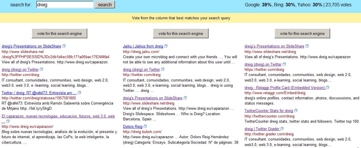This screenshot has height=148, width=361.
Task: Click the search query input field
Action: 65,5
